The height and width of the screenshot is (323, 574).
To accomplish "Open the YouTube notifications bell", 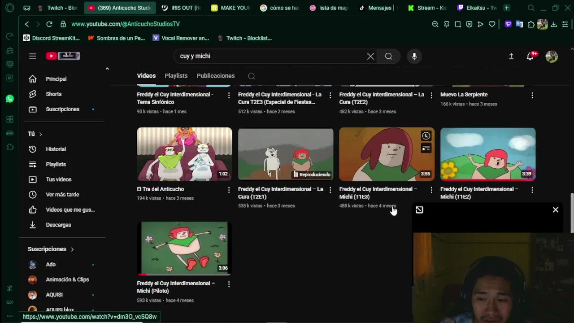I will (x=531, y=56).
